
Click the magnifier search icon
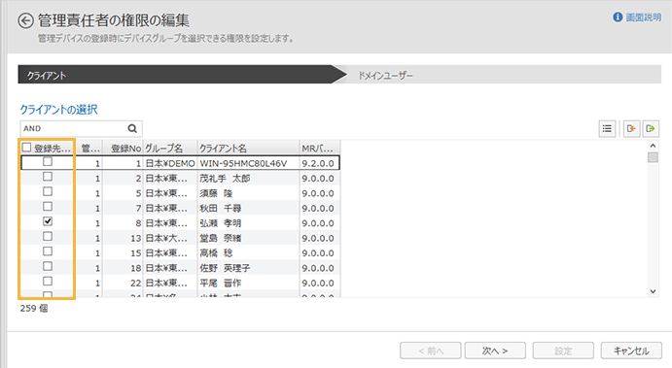pos(132,128)
